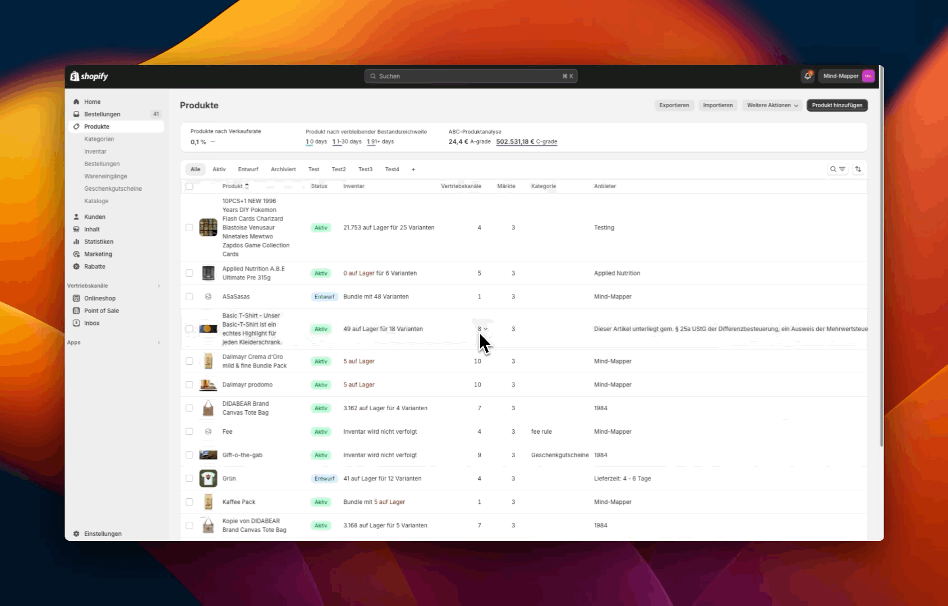Open the notifications bell
Screen dimensions: 948x606
[808, 76]
